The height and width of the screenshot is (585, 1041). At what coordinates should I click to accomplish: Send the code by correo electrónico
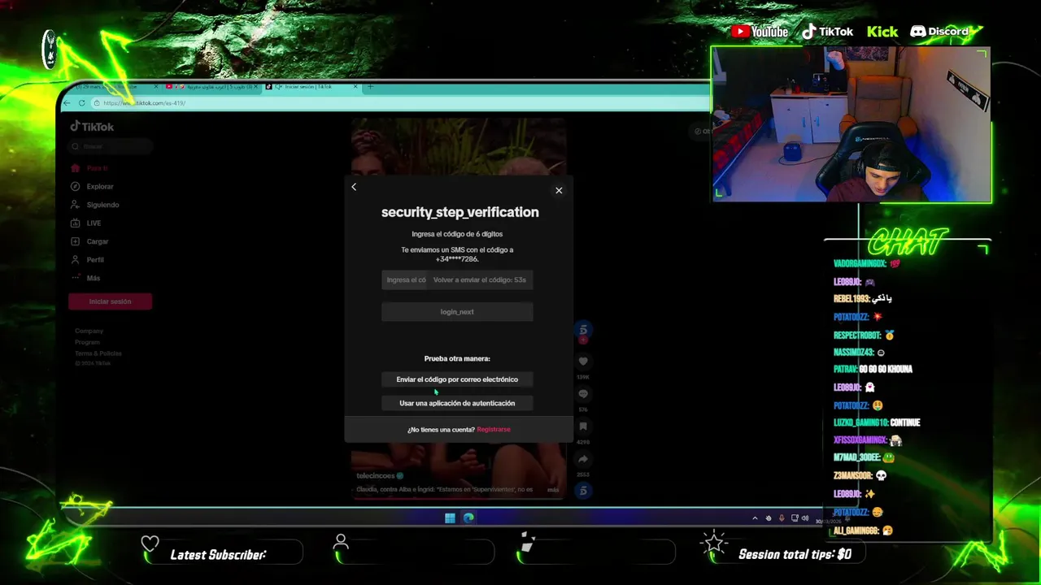tap(457, 379)
